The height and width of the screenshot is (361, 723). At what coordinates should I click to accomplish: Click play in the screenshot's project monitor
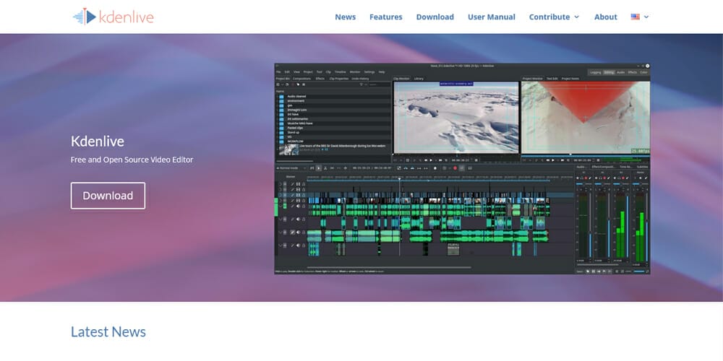(553, 160)
